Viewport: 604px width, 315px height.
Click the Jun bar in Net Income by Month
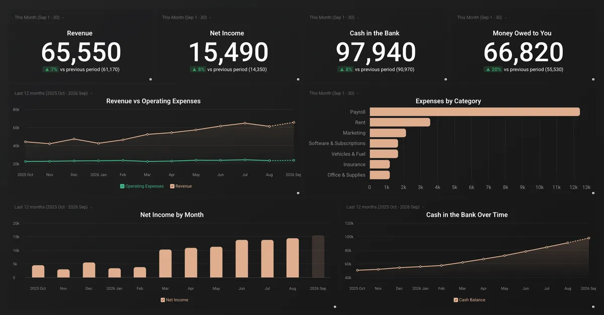pos(242,259)
